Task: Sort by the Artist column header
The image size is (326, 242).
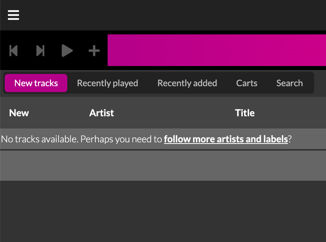Action: point(102,113)
